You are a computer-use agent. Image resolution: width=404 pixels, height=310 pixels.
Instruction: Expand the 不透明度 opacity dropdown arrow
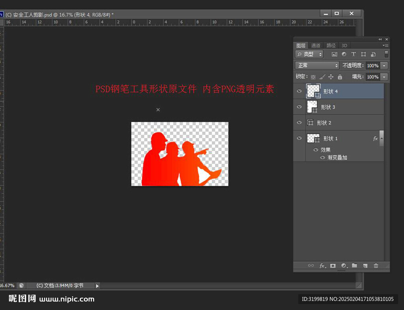pyautogui.click(x=384, y=65)
